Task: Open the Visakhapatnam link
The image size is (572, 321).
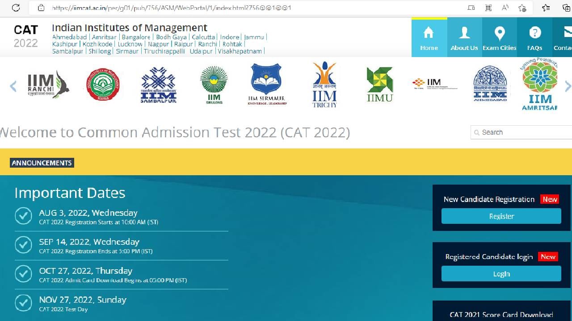Action: (240, 51)
